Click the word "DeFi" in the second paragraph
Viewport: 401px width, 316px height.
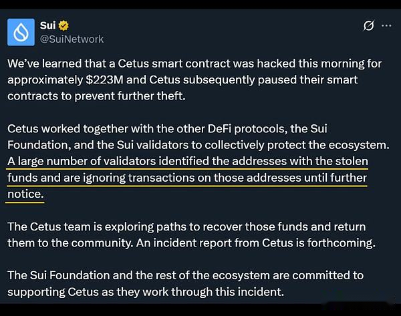coord(219,128)
